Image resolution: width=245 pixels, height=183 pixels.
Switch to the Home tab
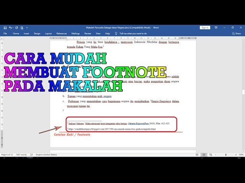(16, 34)
